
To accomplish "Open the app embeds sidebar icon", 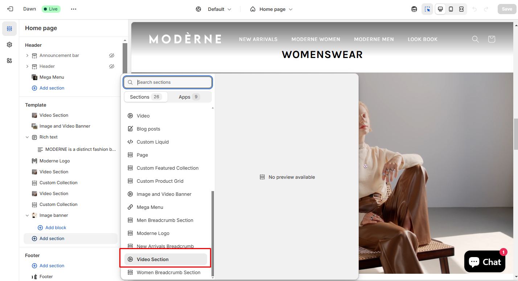I will 9,61.
